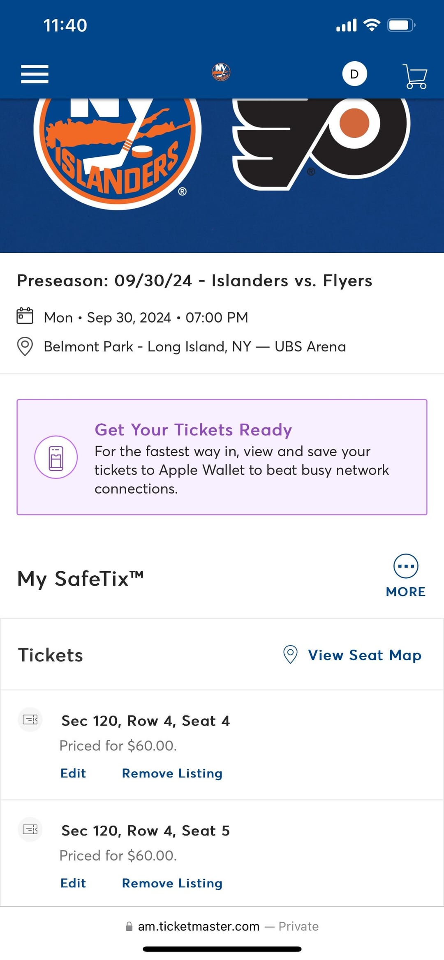Tap the ticket icon for Seat 4
The width and height of the screenshot is (444, 960).
pyautogui.click(x=30, y=720)
